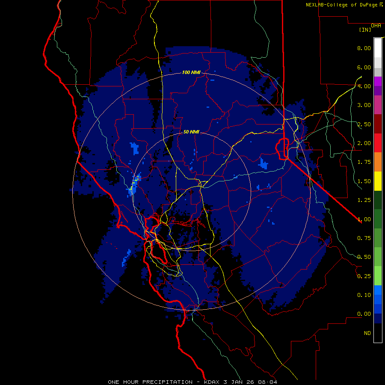Click the 0.10 legend value
The height and width of the screenshot is (385, 385).
pyautogui.click(x=364, y=295)
